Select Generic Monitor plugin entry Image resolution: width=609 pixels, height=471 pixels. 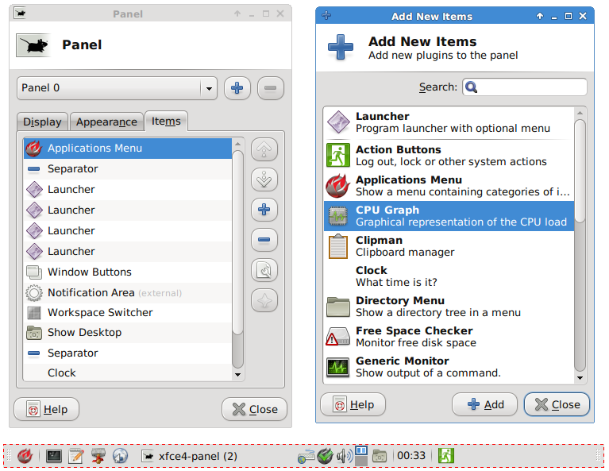(x=449, y=366)
